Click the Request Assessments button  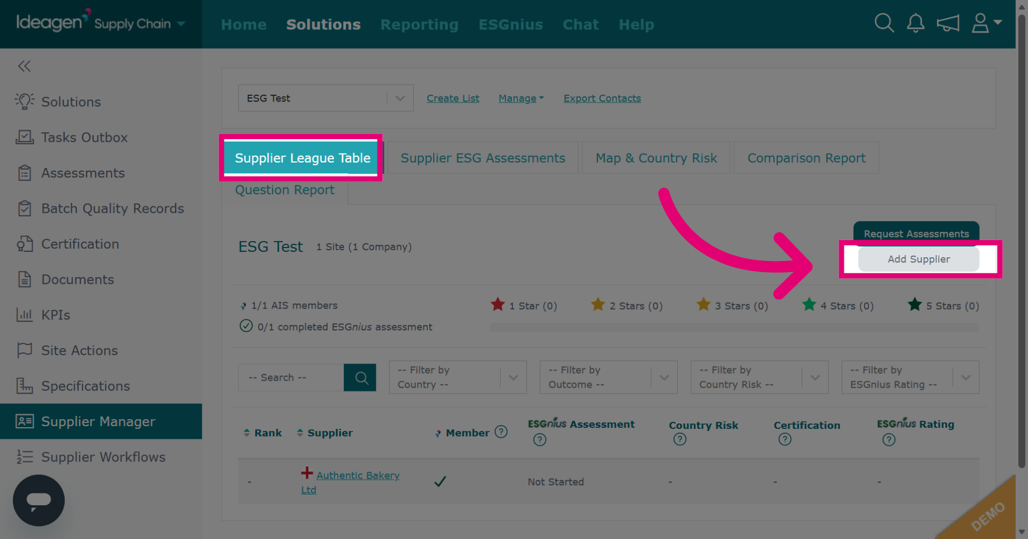(x=916, y=233)
